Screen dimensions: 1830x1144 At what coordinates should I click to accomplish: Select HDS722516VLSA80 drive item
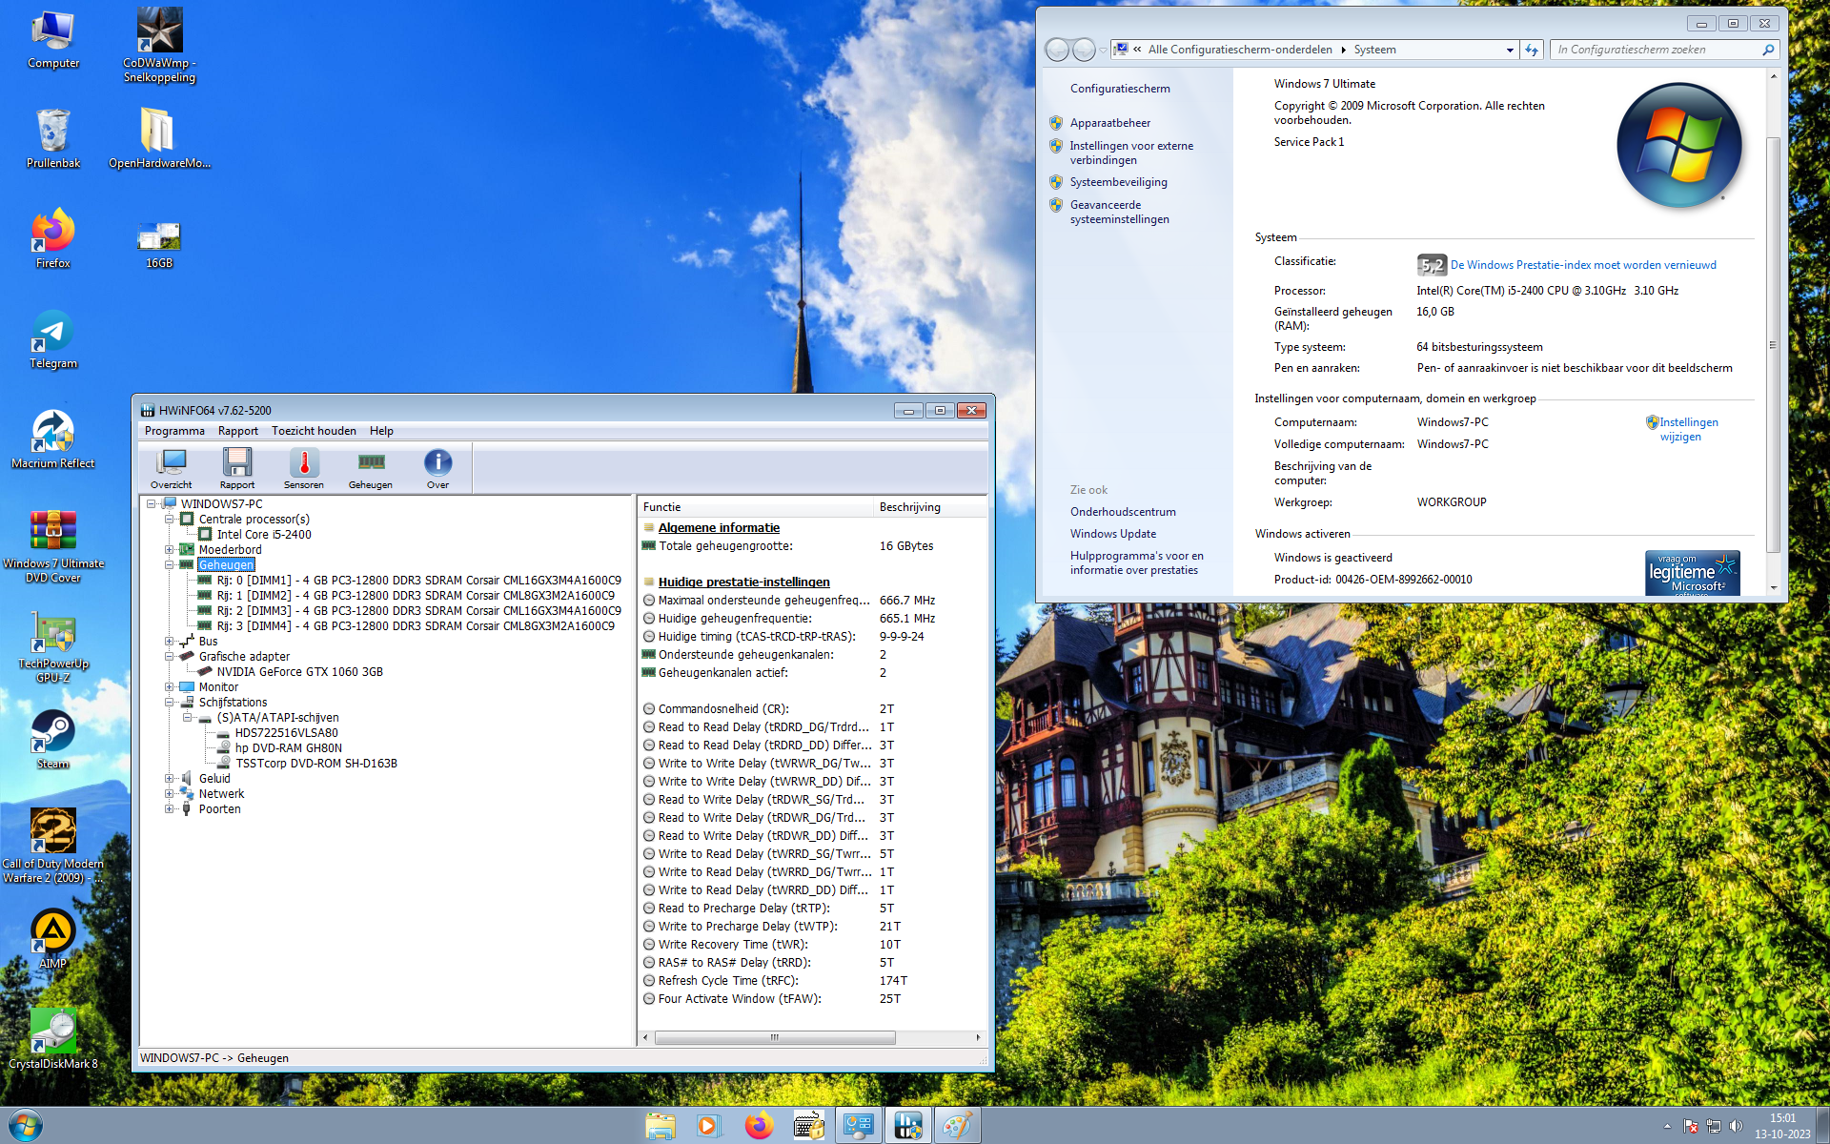click(286, 733)
